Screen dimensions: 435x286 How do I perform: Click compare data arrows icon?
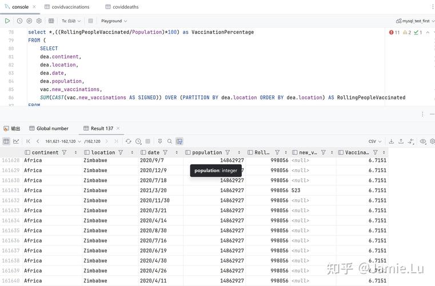pos(411,141)
